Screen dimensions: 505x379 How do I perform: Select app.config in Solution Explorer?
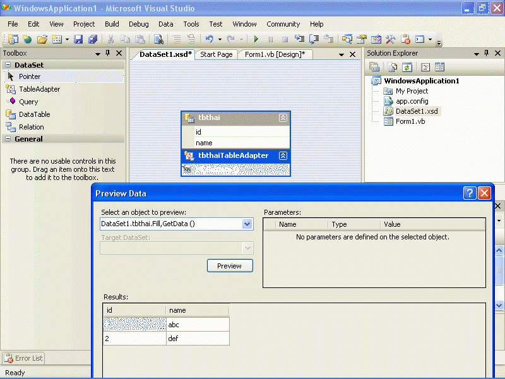[x=412, y=101]
